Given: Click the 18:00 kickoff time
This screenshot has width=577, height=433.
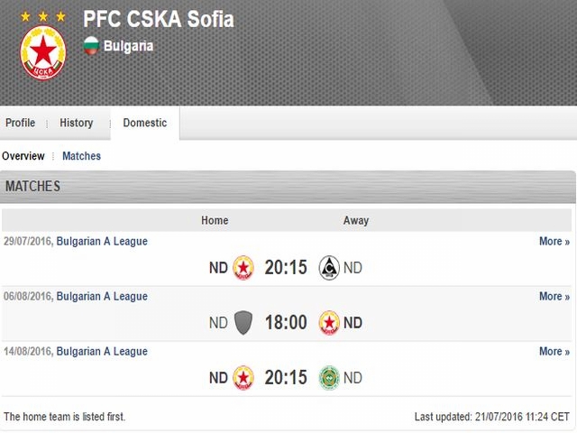Looking at the screenshot, I should tap(286, 323).
